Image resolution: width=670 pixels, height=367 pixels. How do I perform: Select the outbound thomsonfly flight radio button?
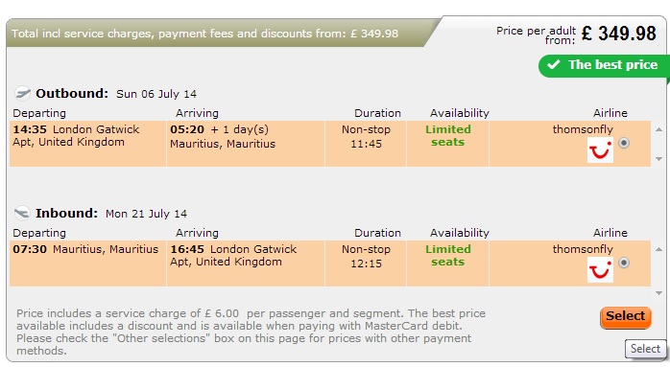(624, 143)
